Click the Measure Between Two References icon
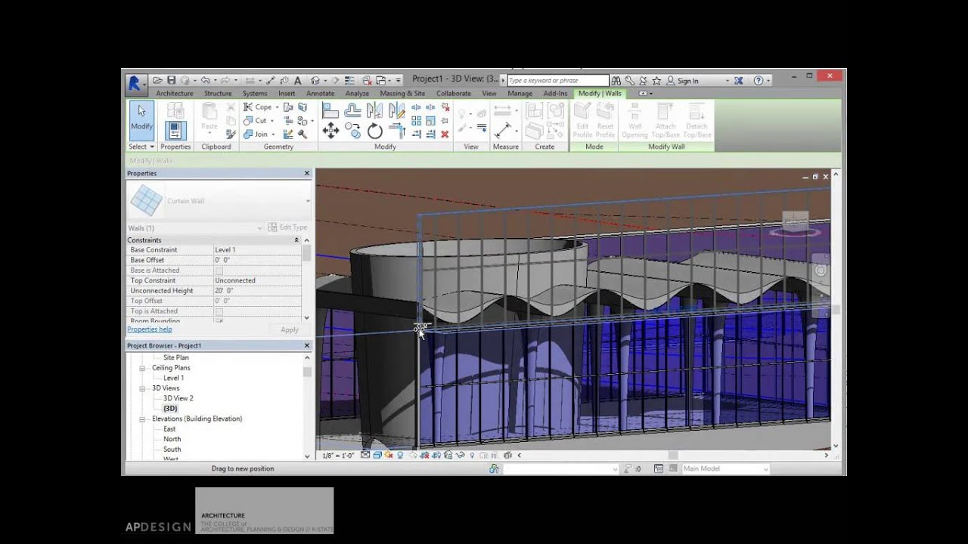Image resolution: width=968 pixels, height=544 pixels. [x=502, y=111]
